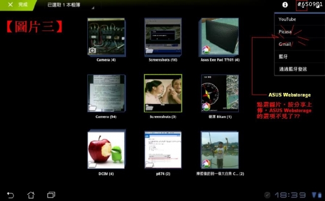The width and height of the screenshot is (325, 201).
Task: Open the Screenshots (16) album thumbnail
Action: tap(163, 37)
